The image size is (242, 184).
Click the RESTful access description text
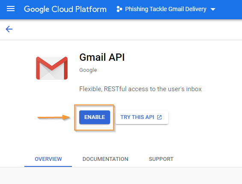click(140, 89)
